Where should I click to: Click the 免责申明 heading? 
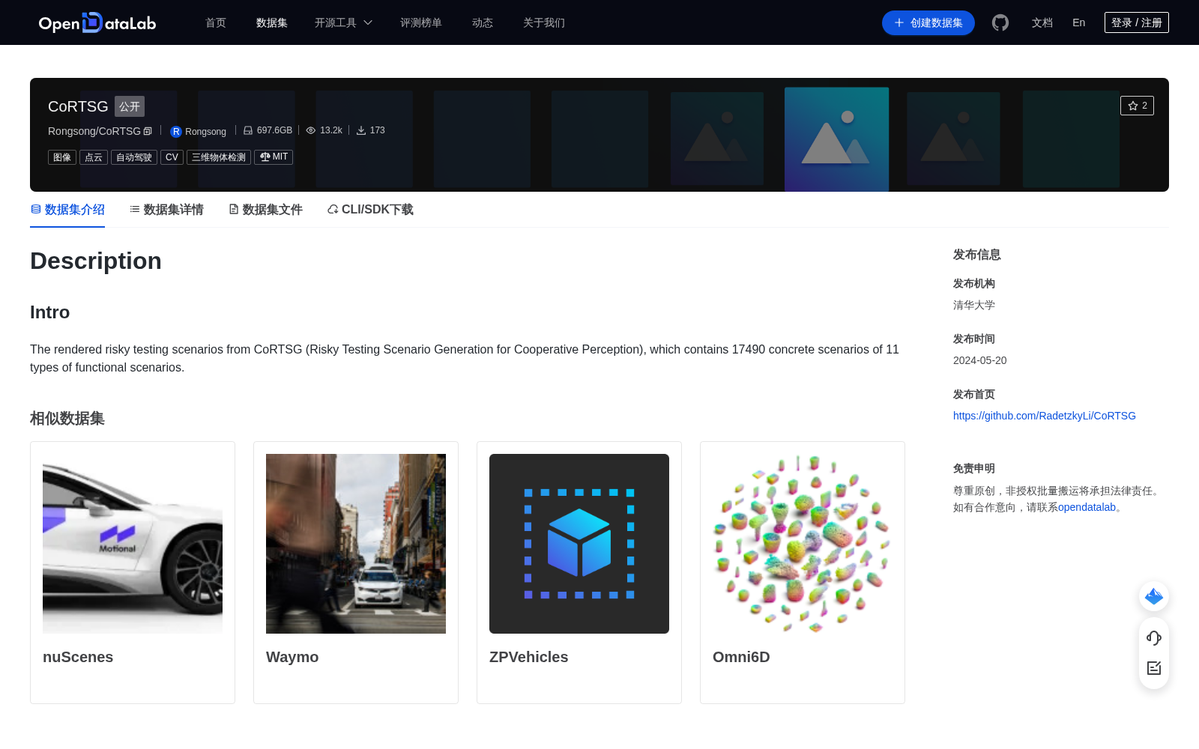[x=974, y=468]
